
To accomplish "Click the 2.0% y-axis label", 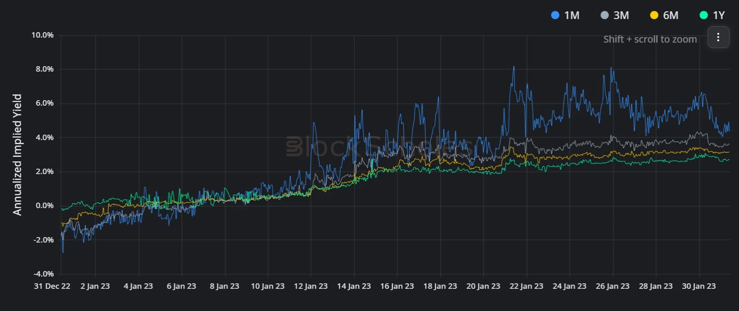I will [x=45, y=171].
